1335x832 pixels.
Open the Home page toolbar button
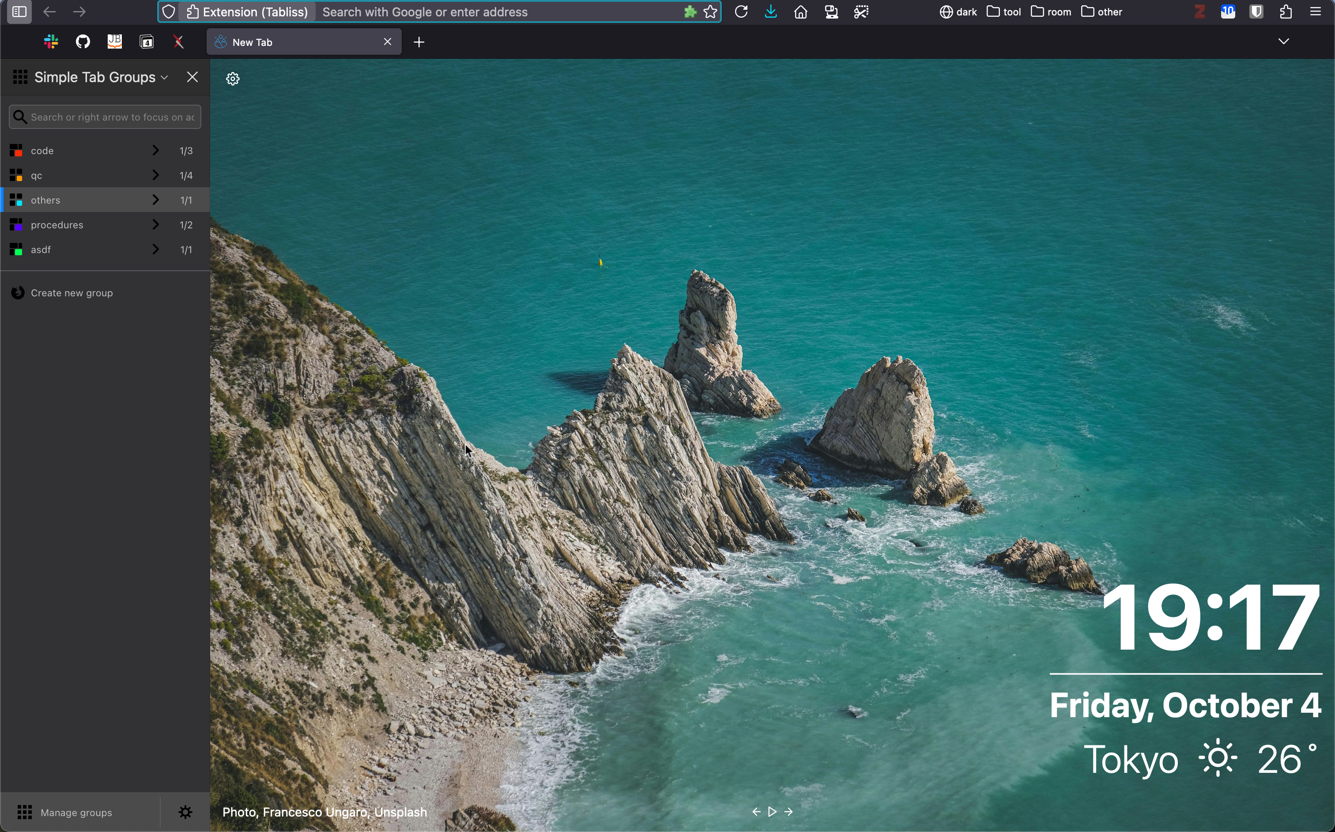click(x=800, y=11)
